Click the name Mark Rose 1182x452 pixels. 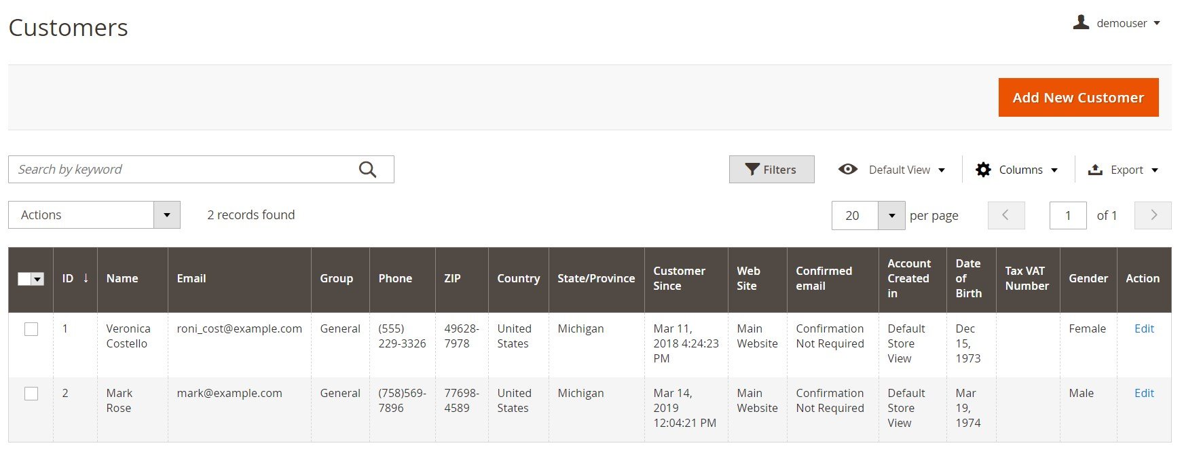tap(119, 400)
